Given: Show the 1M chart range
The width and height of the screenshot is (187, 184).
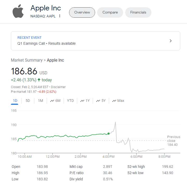Looking at the screenshot, I should [41, 101].
